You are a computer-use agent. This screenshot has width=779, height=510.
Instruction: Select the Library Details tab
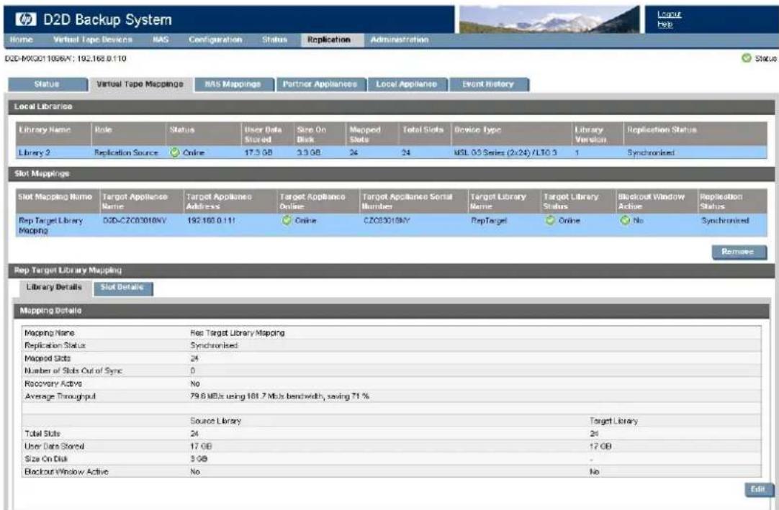coord(54,288)
